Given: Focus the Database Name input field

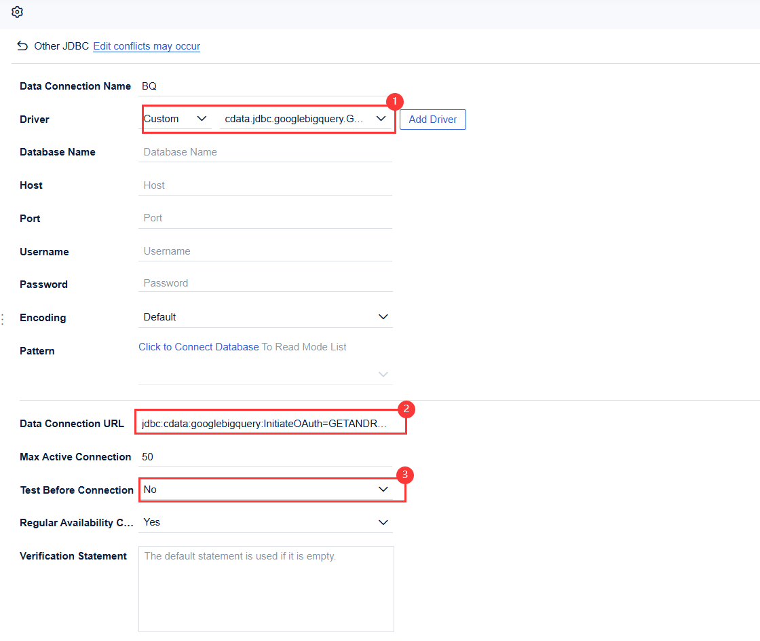Looking at the screenshot, I should click(265, 152).
